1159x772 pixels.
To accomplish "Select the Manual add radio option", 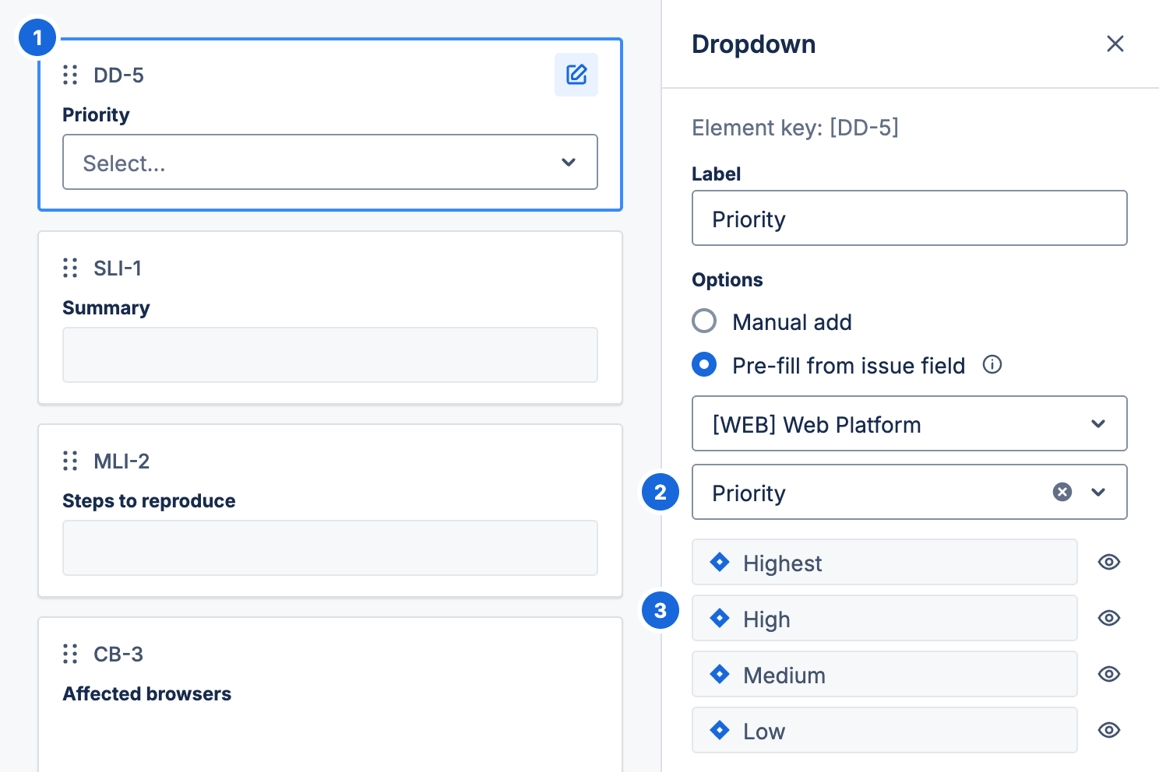I will [x=704, y=321].
